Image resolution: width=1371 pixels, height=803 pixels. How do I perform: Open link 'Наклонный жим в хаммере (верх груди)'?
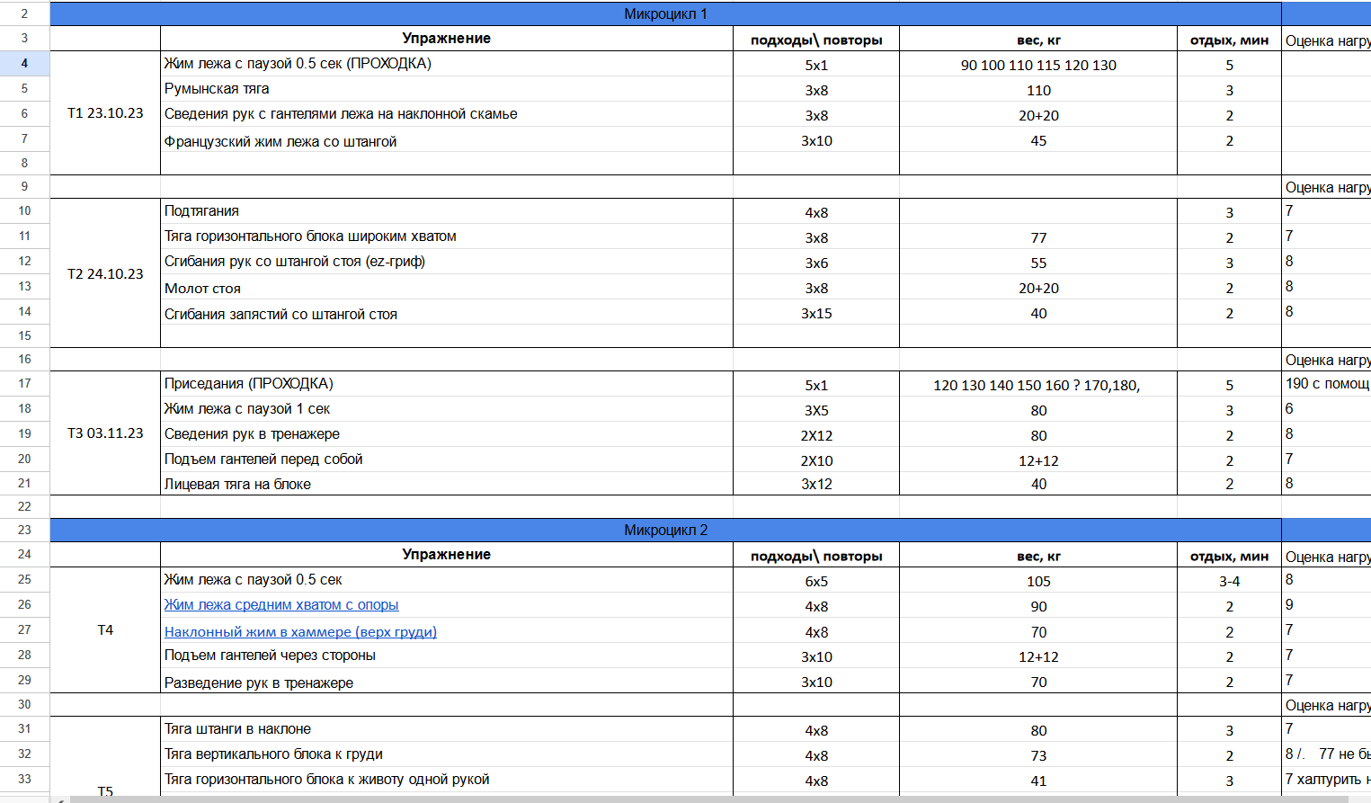pos(300,632)
